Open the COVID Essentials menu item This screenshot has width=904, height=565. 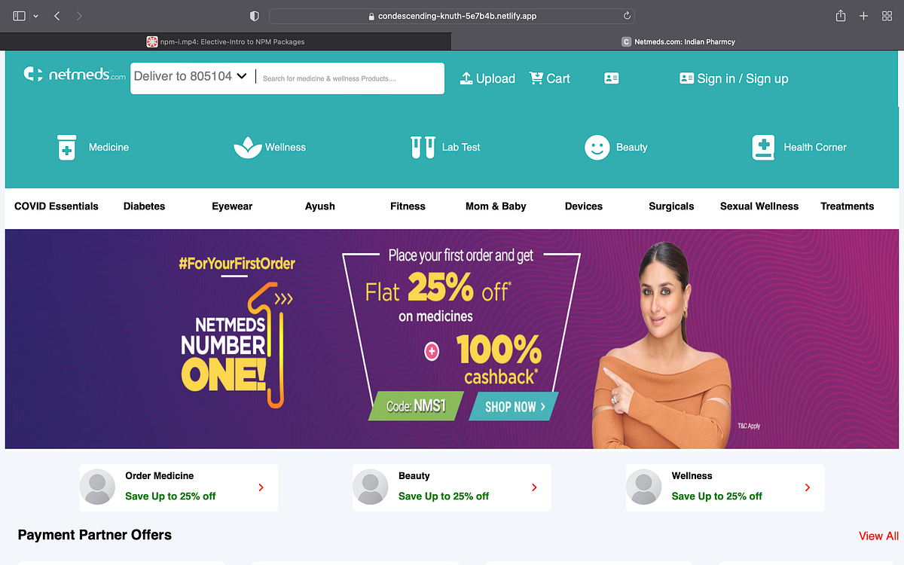pos(56,206)
